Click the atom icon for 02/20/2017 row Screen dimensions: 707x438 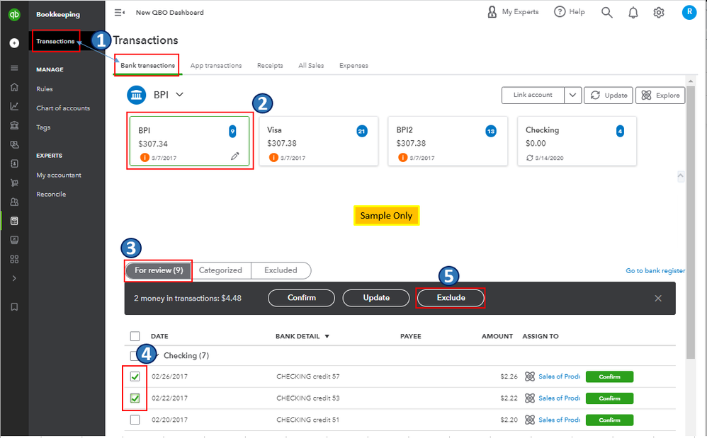point(530,420)
